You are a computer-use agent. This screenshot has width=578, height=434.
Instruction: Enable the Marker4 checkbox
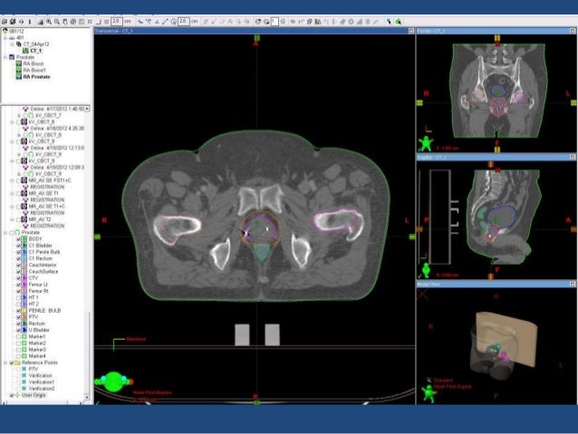18,356
